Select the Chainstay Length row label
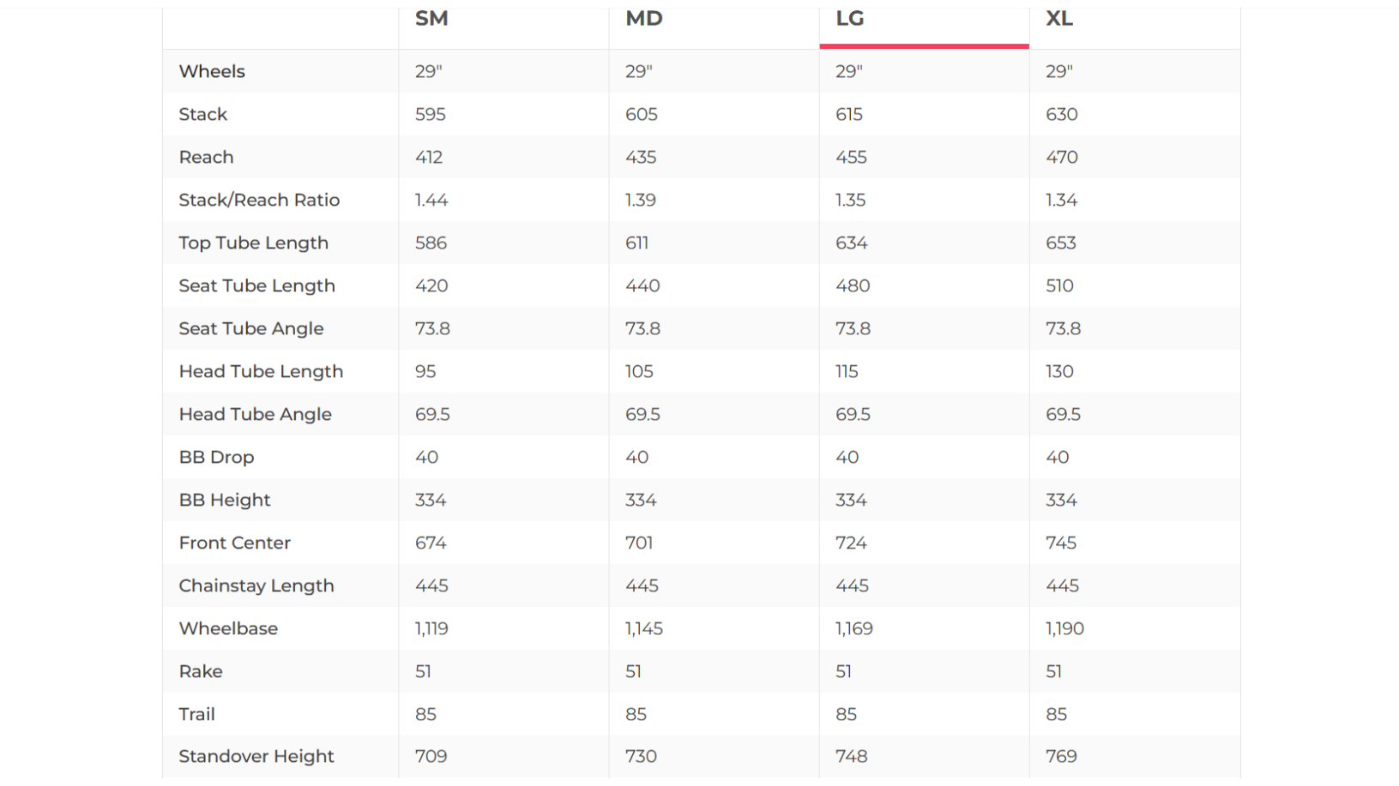 pos(256,585)
